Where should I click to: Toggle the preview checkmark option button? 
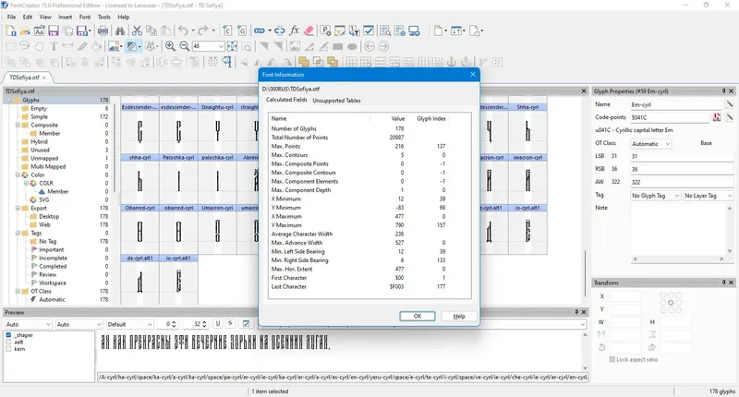click(246, 323)
